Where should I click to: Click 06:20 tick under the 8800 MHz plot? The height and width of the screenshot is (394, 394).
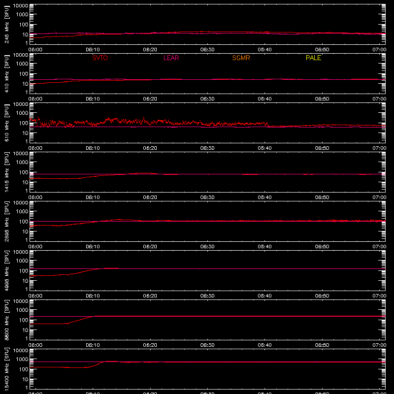[x=150, y=345]
